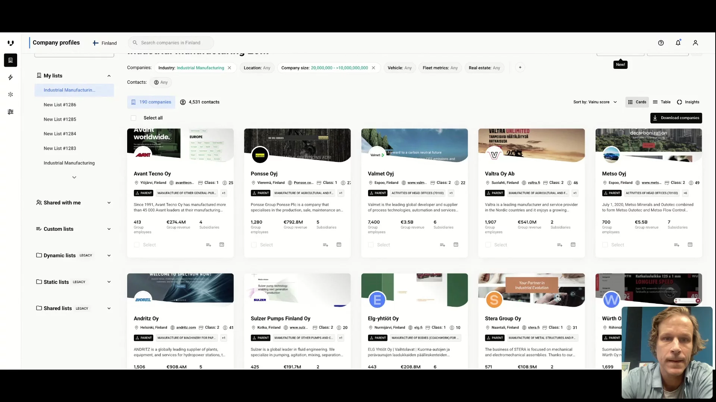This screenshot has width=716, height=402.
Task: Add Metso Oyj to a list
Action: [677, 245]
